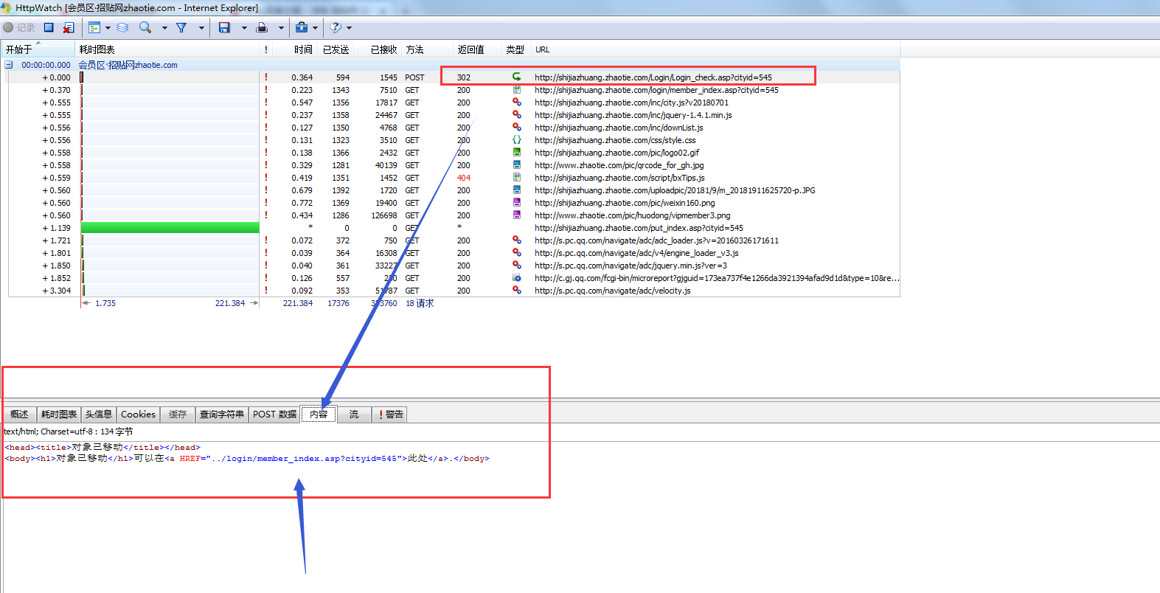Click the Save floppy disk icon

coord(224,27)
